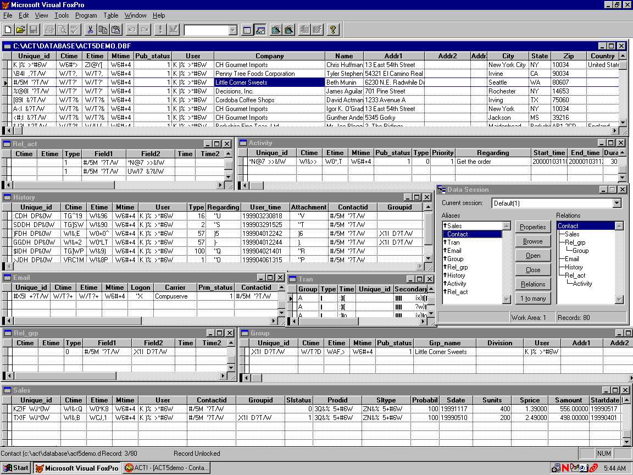Click the Run exclamation mark toolbar icon

click(160, 30)
